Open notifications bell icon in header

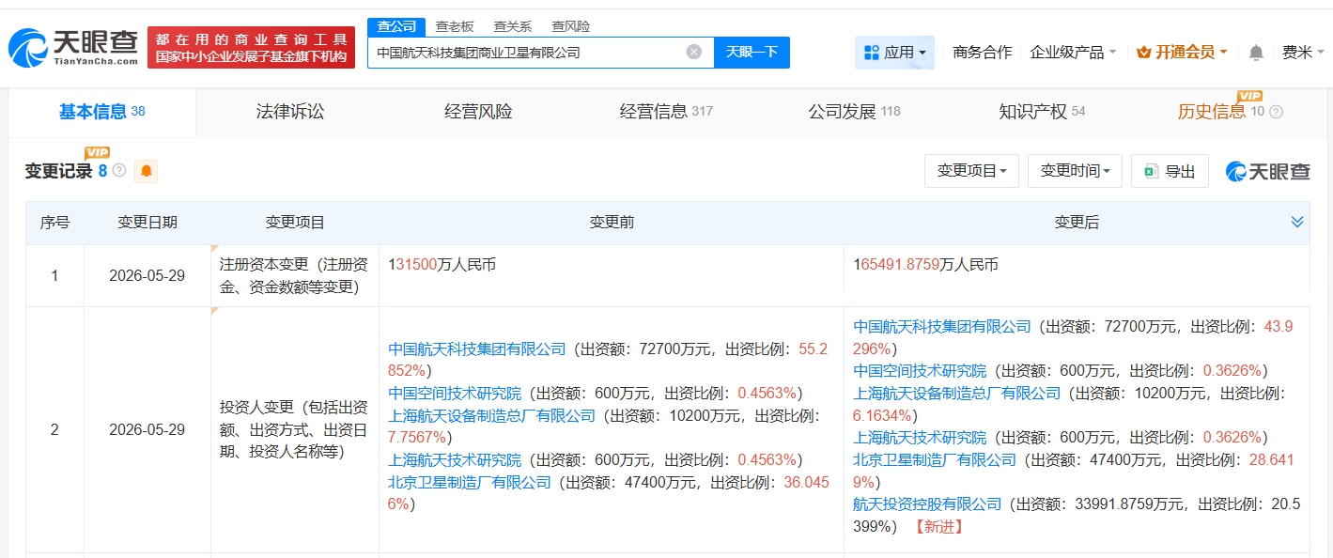[1256, 53]
